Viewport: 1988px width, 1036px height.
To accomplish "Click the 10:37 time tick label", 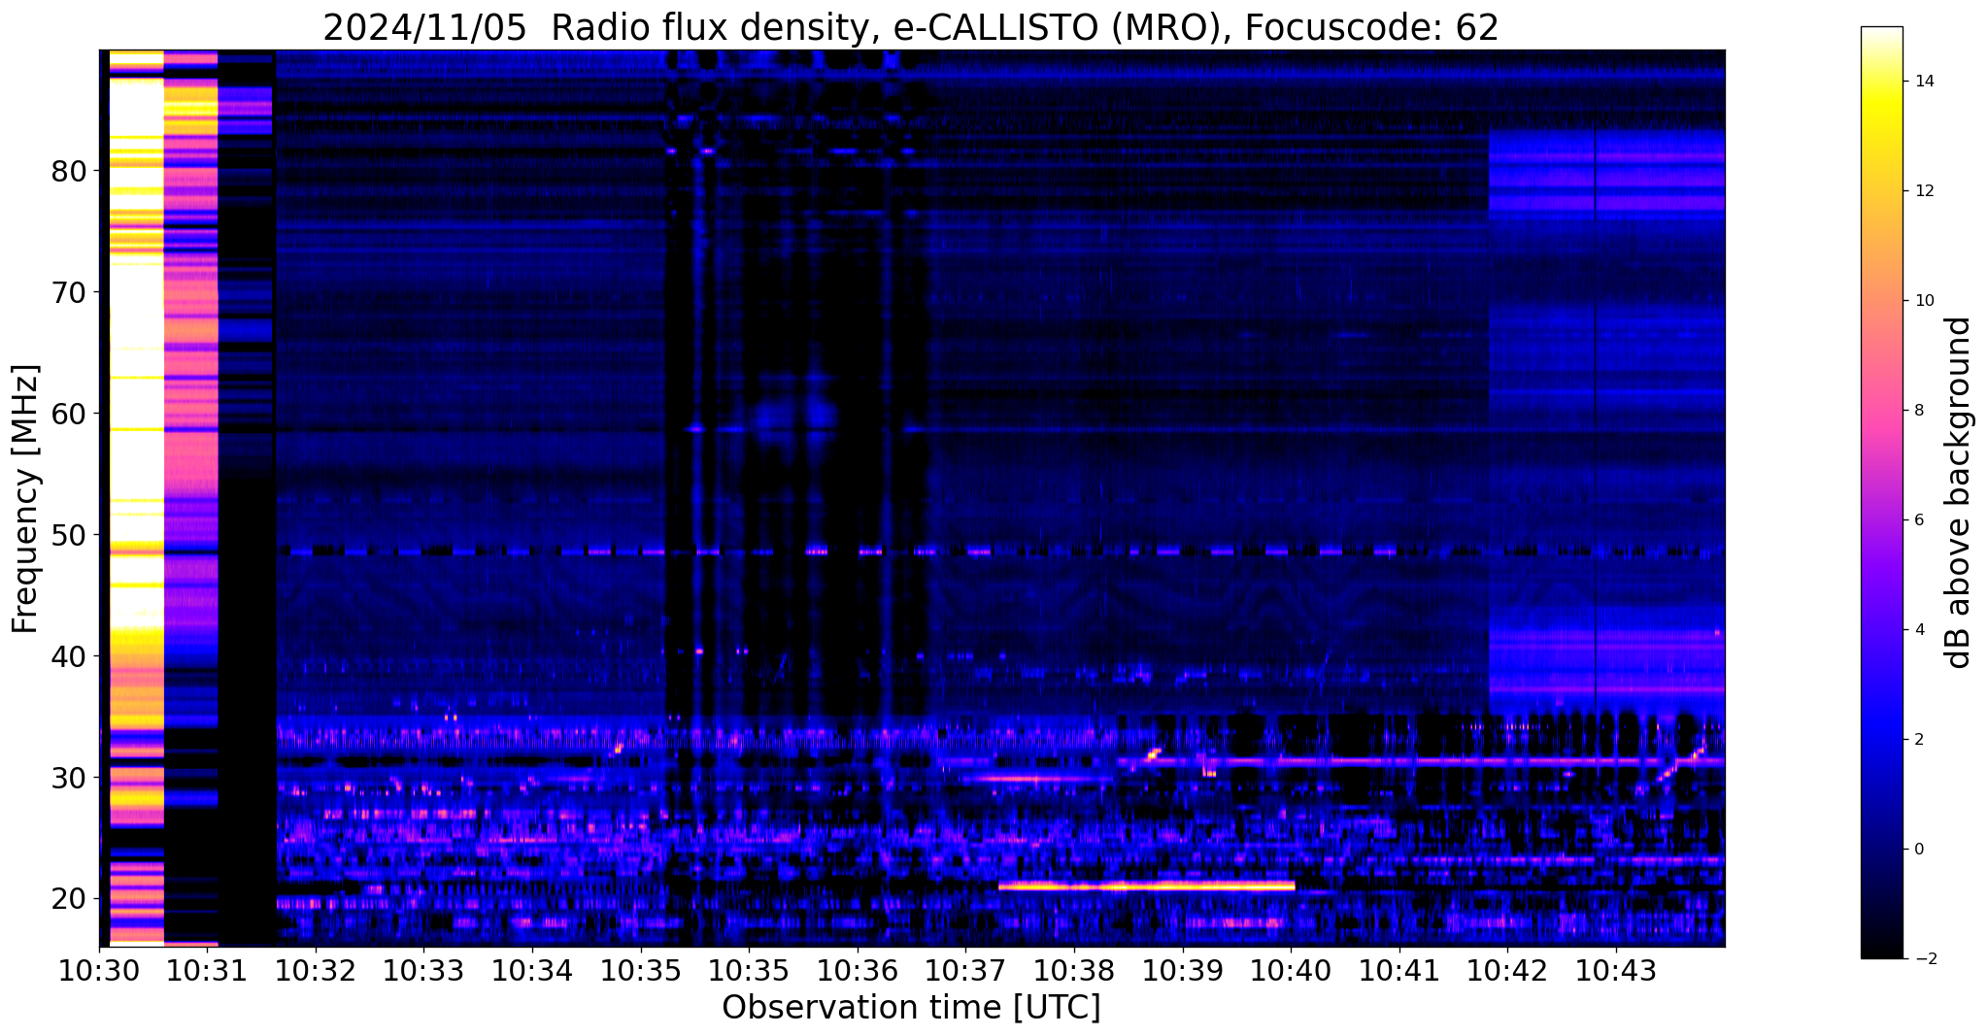I will coord(965,970).
